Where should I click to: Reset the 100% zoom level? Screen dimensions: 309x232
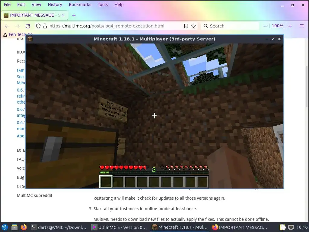278,26
